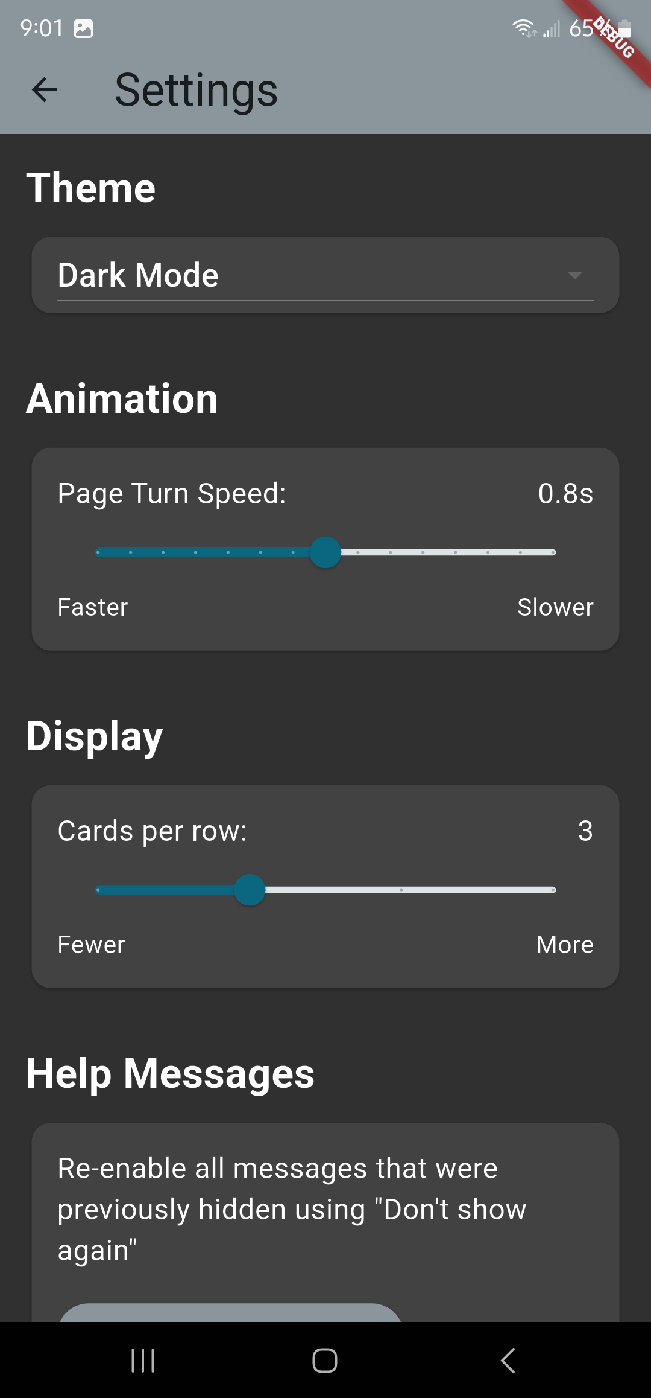The image size is (651, 1398).
Task: Tap the back arrow in Settings header
Action: click(44, 90)
